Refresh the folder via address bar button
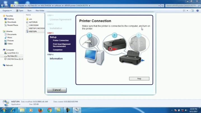The width and height of the screenshot is (201, 113). (162, 6)
